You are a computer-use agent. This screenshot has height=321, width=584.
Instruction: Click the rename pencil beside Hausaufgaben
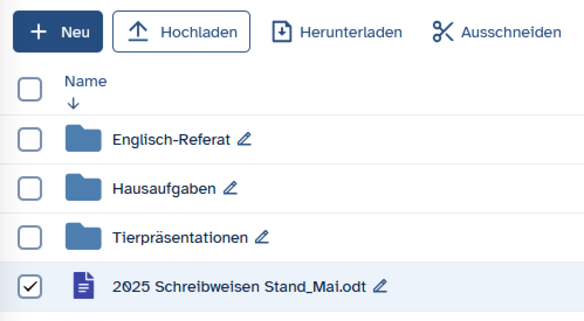pos(230,188)
